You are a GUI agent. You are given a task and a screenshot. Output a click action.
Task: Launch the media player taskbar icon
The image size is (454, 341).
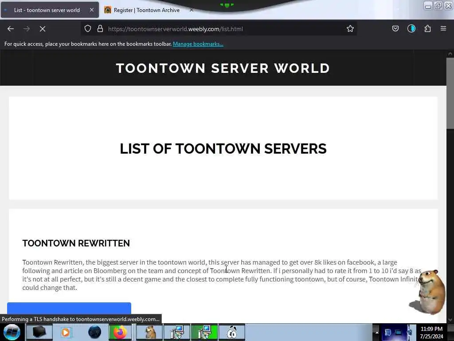66,332
